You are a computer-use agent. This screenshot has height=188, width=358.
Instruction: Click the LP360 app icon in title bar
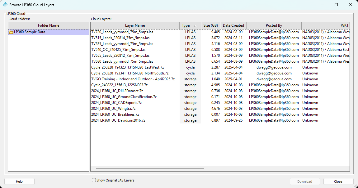click(5, 5)
